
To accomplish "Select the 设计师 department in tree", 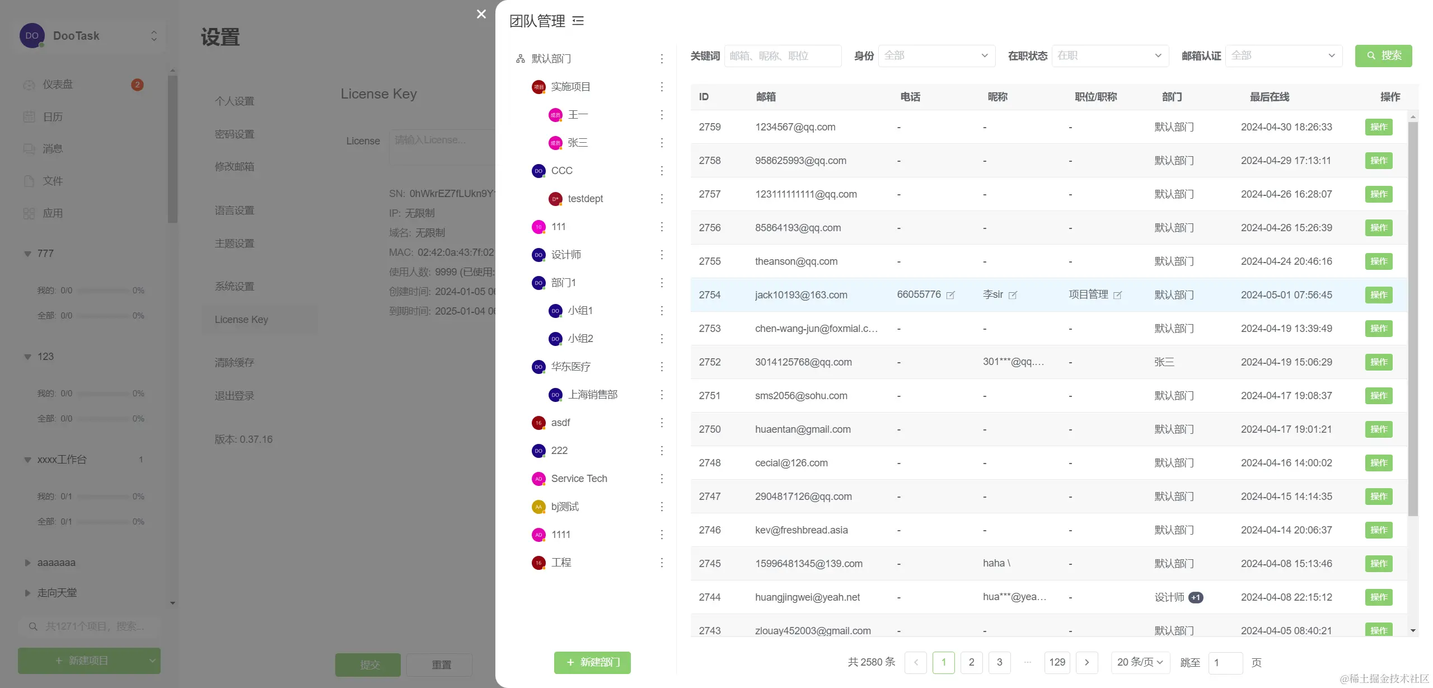I will coord(566,255).
